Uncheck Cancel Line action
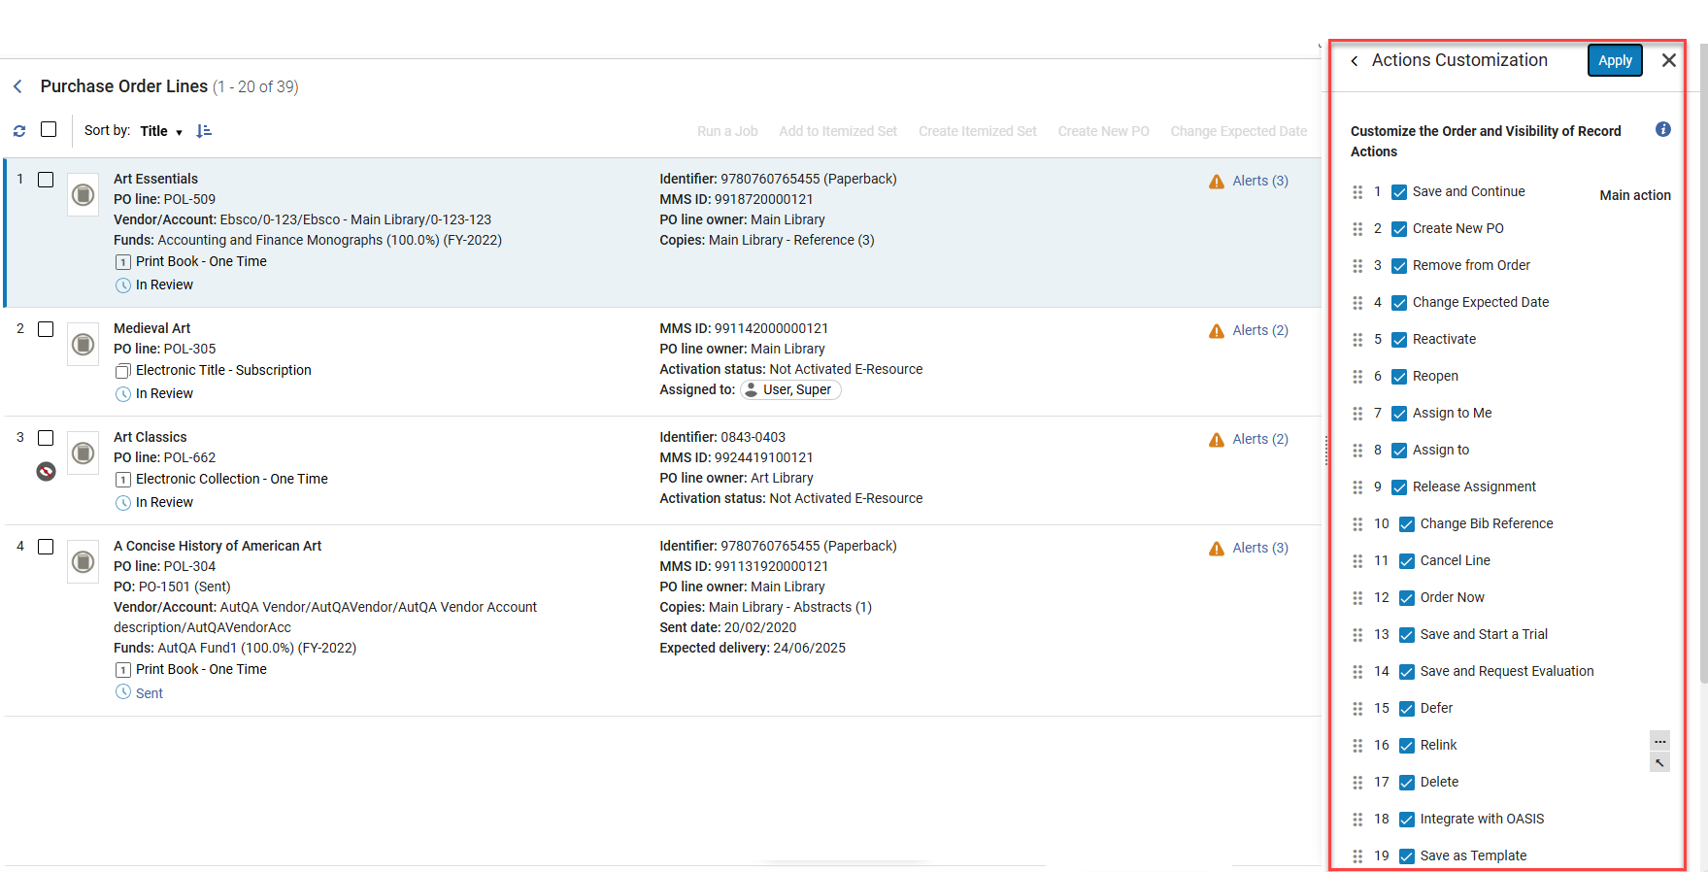The height and width of the screenshot is (872, 1708). pyautogui.click(x=1407, y=561)
